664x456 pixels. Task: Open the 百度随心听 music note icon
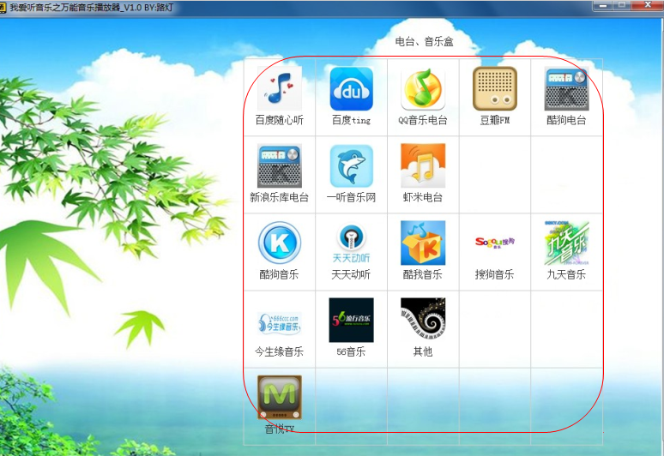[x=280, y=88]
